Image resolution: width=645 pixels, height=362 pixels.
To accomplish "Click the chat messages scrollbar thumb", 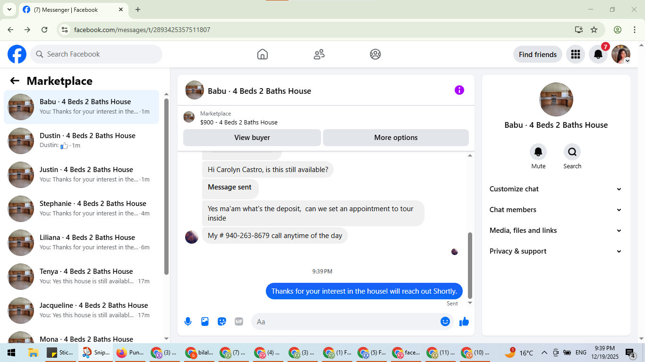I will click(x=470, y=265).
